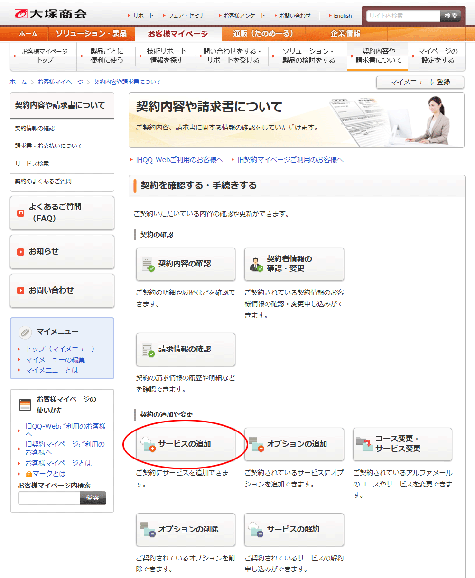The width and height of the screenshot is (475, 578).
Task: Click the サービスの解約 cloud icon
Action: click(257, 530)
